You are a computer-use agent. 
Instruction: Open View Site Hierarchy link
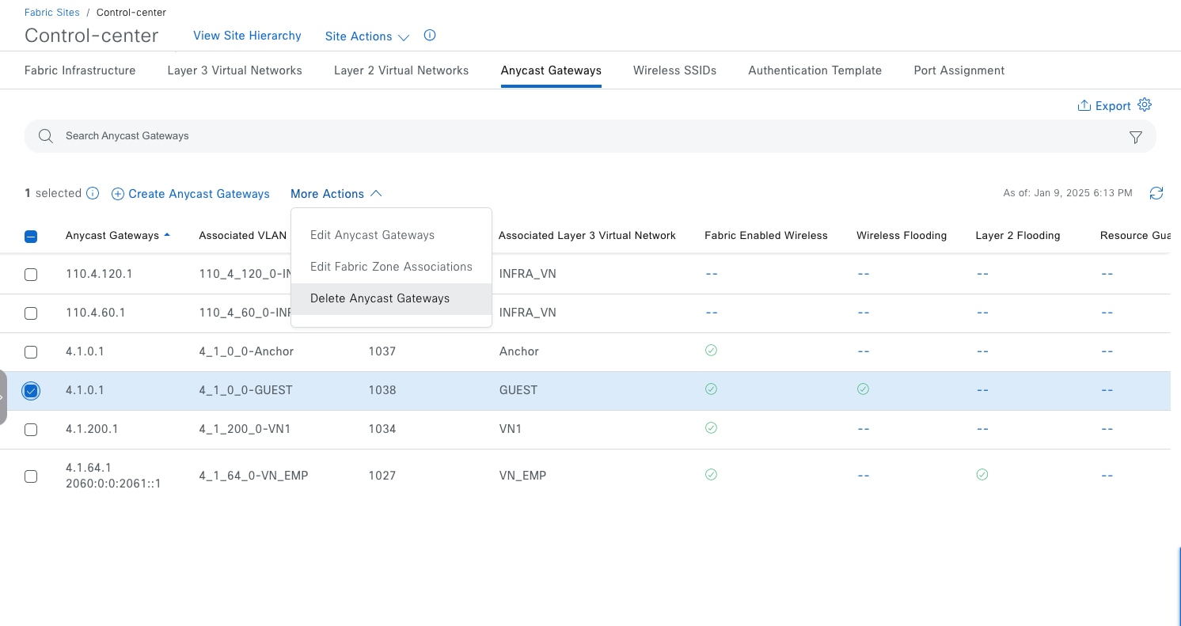coord(247,36)
